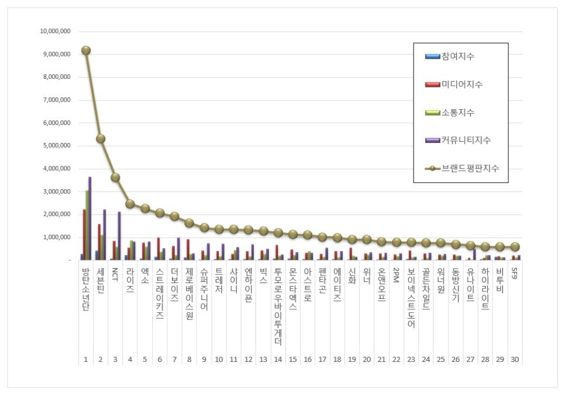
Task: Click the 커뮤니티지수 purple legend swatch
Action: click(x=432, y=140)
